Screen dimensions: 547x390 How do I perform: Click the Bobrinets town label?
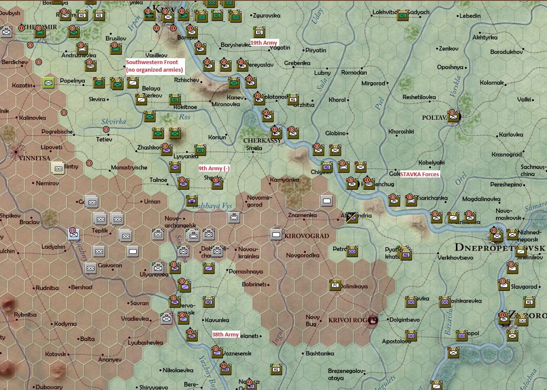point(254,284)
